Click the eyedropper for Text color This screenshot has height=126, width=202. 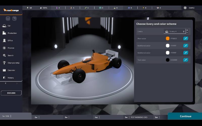tap(186, 60)
